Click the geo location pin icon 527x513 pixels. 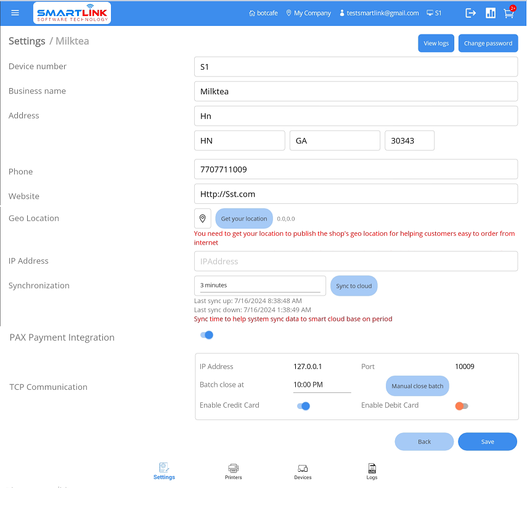point(203,219)
